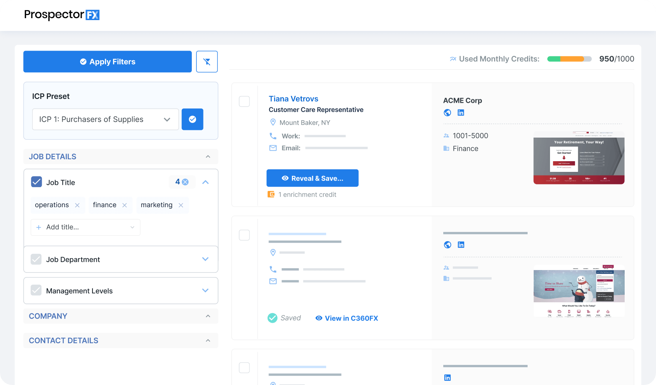
Task: Collapse the Job Title filter section
Action: click(x=205, y=182)
